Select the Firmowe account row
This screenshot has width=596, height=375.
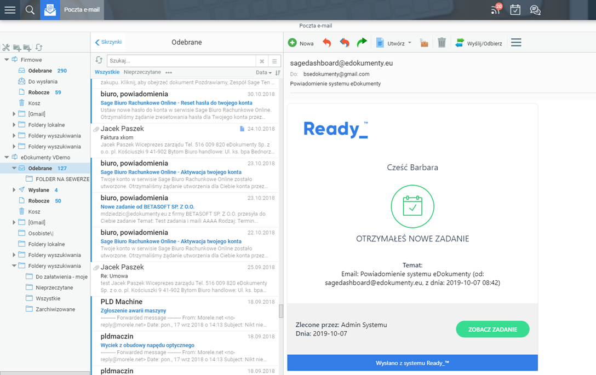pos(31,60)
